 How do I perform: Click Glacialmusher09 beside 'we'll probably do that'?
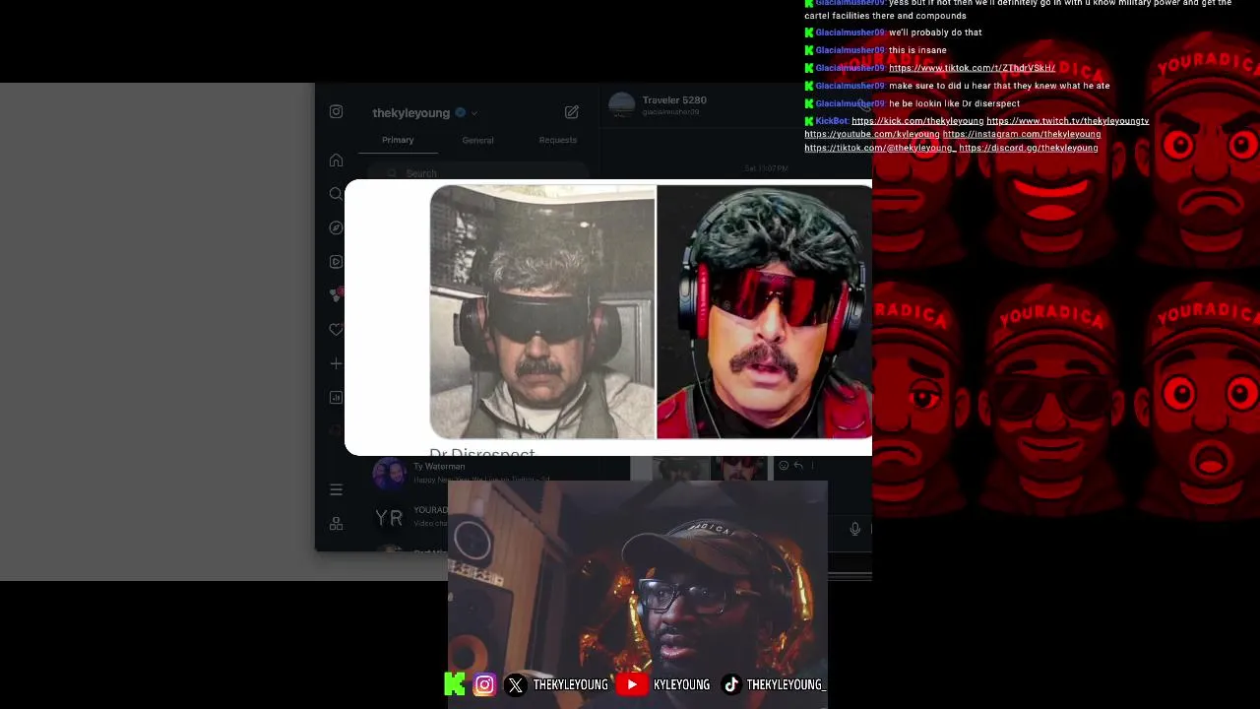coord(850,32)
